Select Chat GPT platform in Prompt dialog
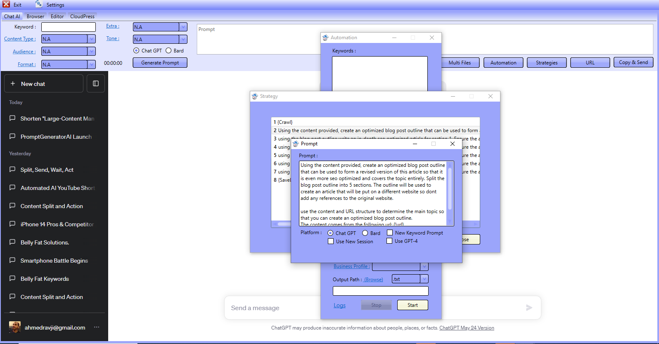659x344 pixels. click(330, 233)
